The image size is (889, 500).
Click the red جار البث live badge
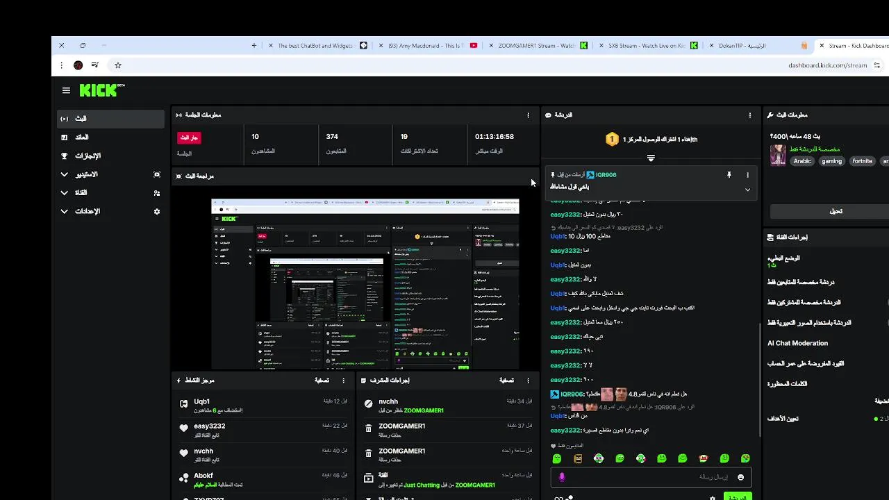189,138
